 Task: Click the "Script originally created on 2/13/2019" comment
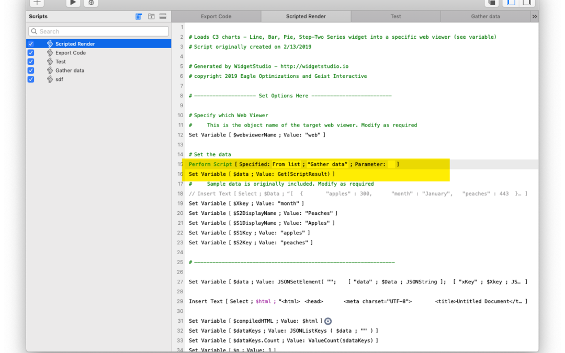pyautogui.click(x=250, y=47)
